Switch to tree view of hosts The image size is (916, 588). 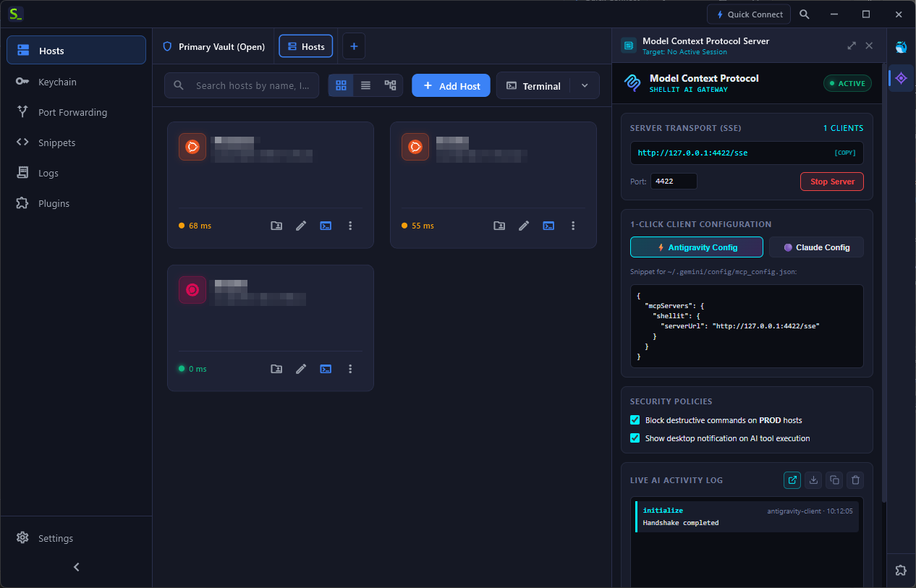[390, 85]
